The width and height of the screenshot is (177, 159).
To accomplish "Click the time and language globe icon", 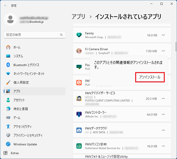I will click(x=8, y=109).
